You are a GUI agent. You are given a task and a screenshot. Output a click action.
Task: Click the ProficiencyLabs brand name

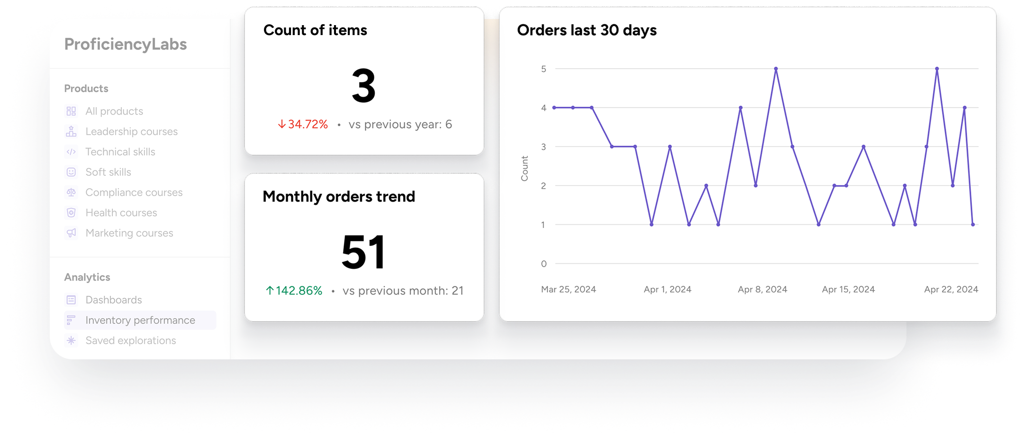[126, 44]
